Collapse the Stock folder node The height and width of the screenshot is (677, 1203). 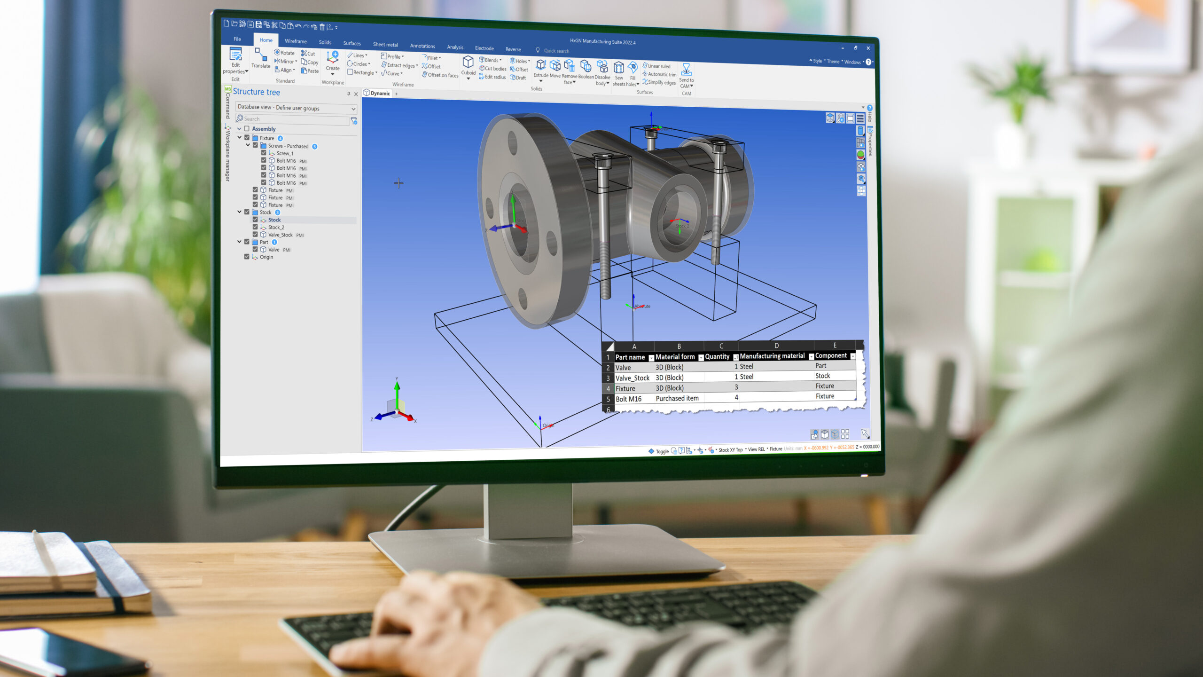click(x=240, y=212)
